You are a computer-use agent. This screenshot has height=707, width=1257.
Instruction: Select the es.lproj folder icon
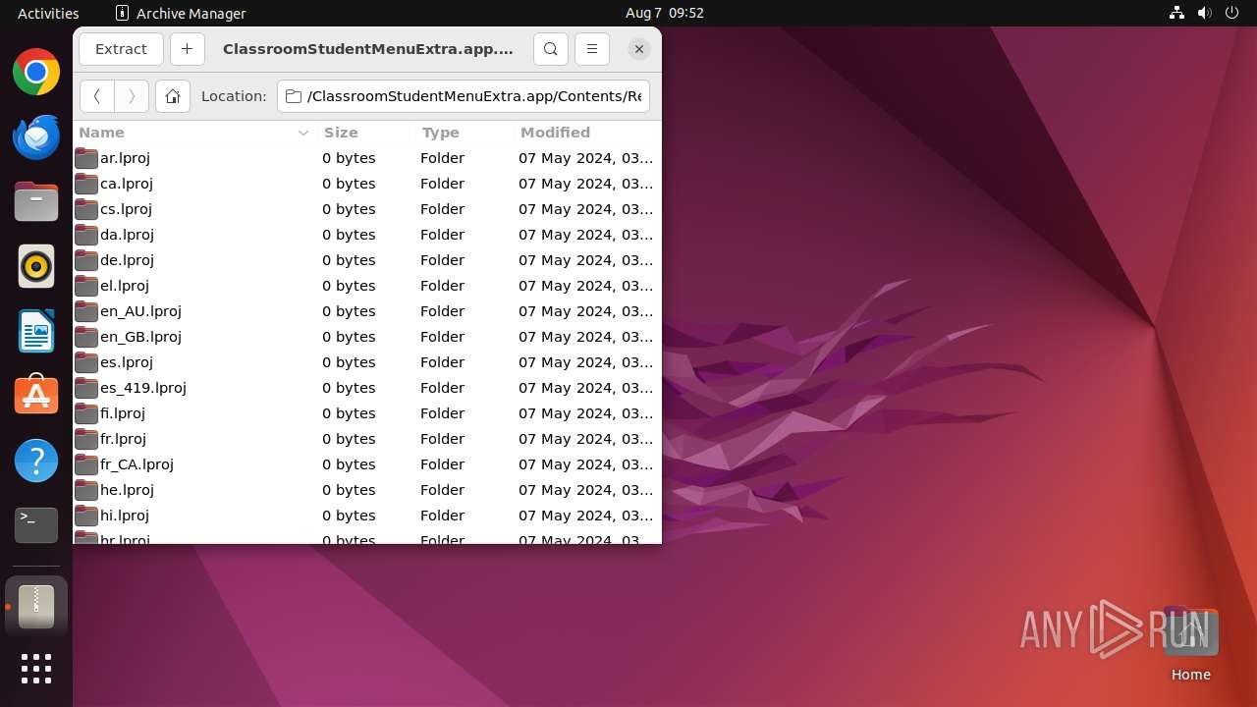click(x=86, y=362)
